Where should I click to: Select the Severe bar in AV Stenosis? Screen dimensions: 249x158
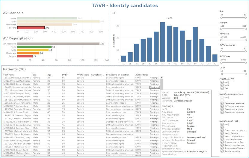pyautogui.click(x=31, y=28)
